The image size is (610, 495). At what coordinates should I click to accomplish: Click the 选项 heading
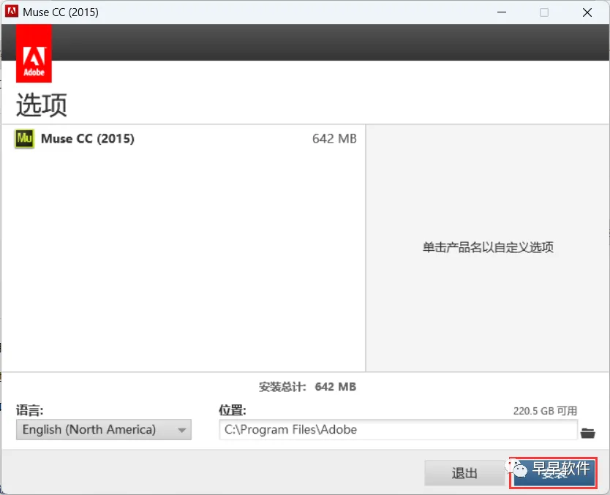(42, 105)
